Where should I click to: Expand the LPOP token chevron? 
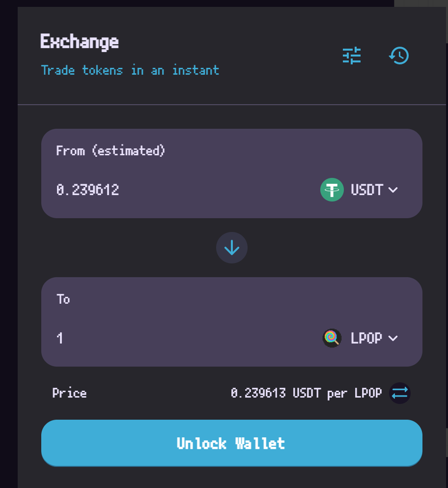coord(393,338)
